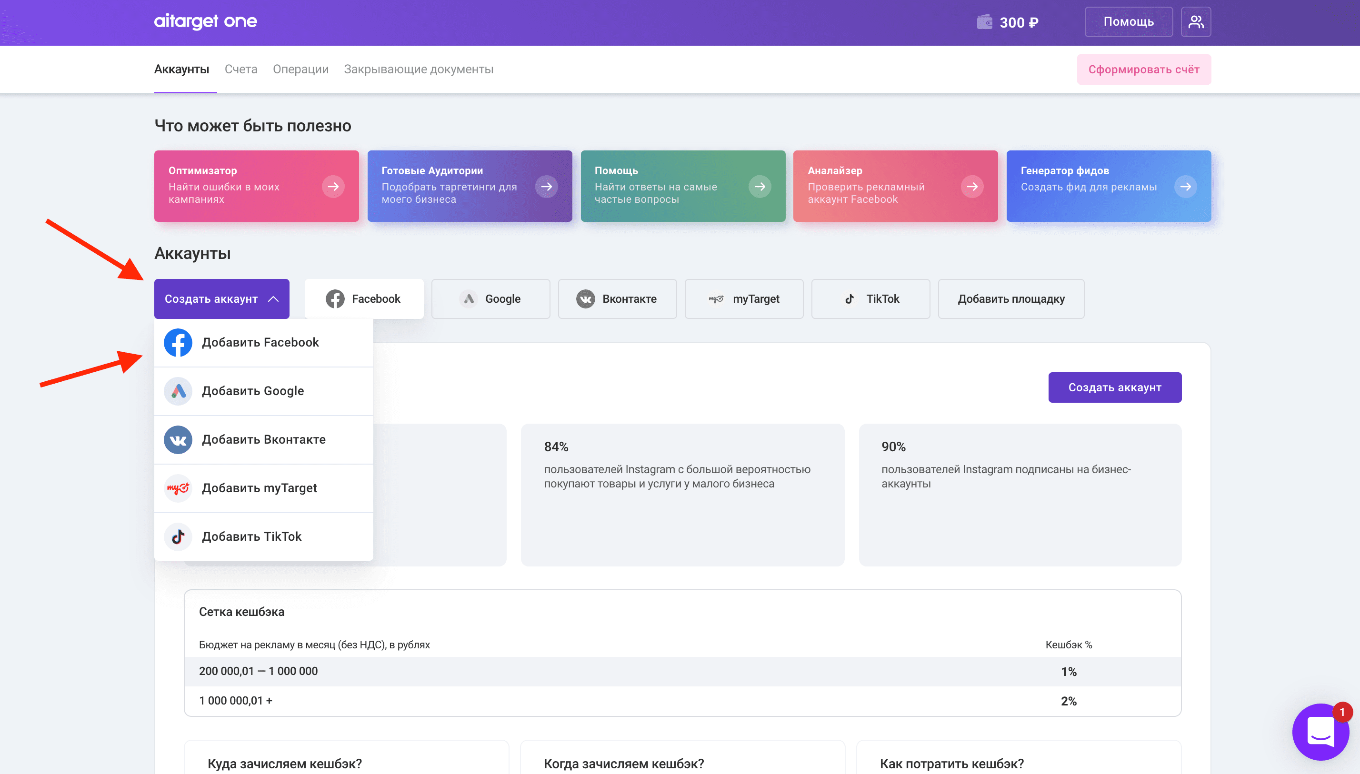Click the myTarget icon in dropdown menu
Viewport: 1360px width, 774px height.
(x=178, y=488)
